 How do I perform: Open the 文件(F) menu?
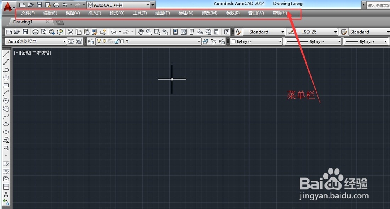28,13
